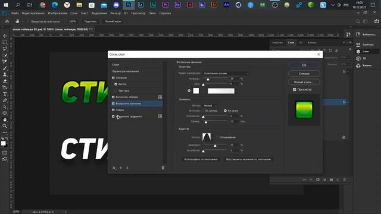Move effect up with the up arrow

121,168
